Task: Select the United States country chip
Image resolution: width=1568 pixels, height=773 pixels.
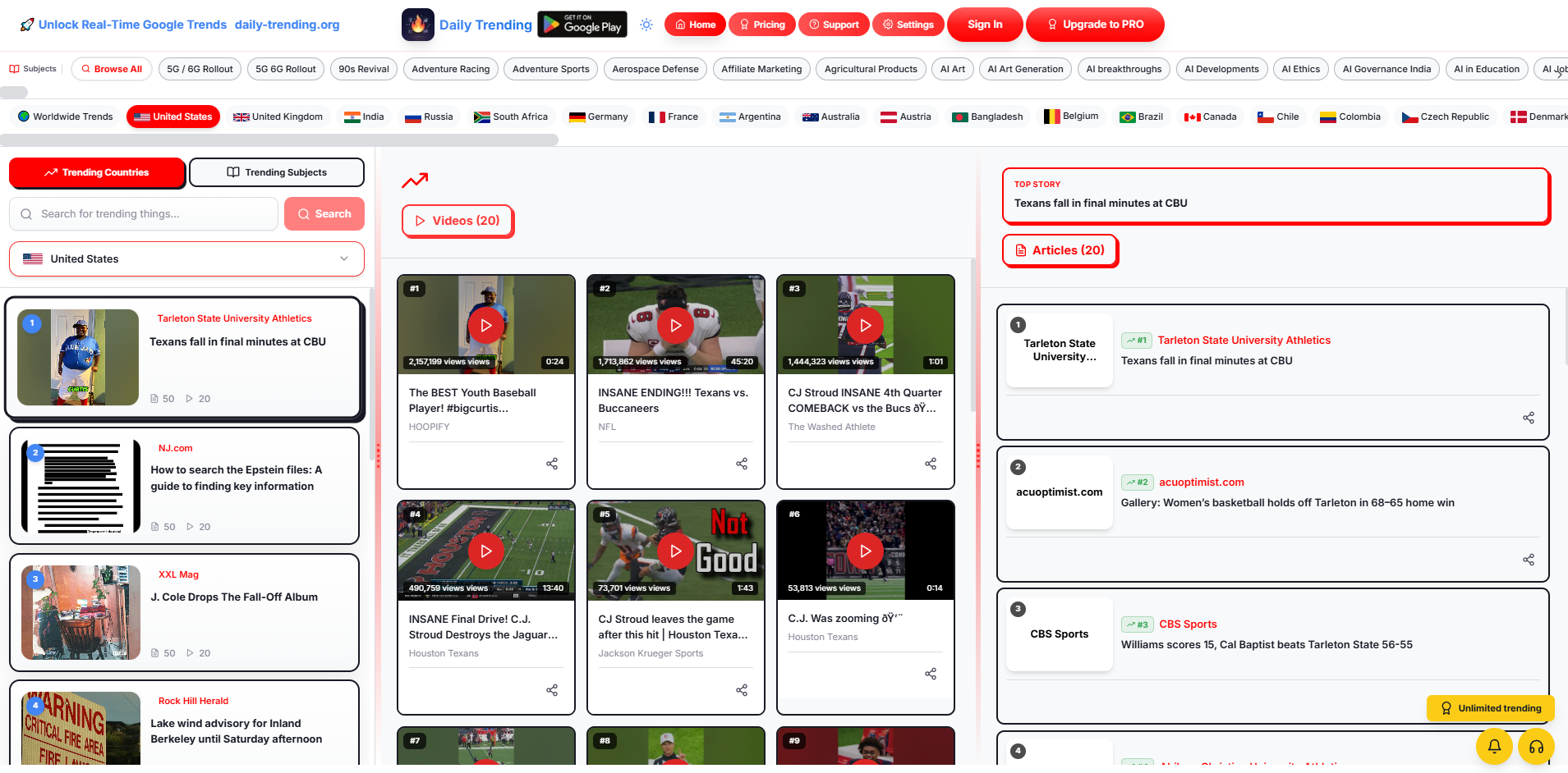Action: [173, 117]
